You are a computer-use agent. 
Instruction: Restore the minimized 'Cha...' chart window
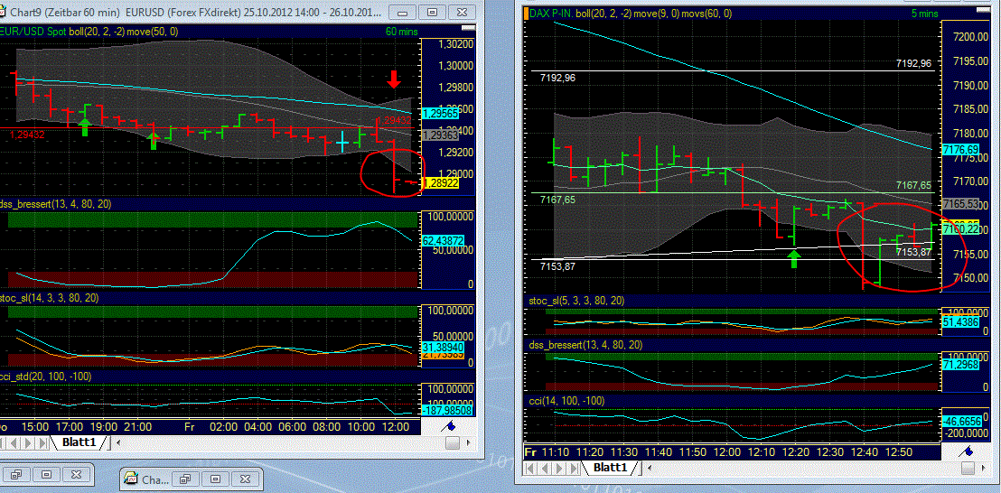click(x=186, y=479)
